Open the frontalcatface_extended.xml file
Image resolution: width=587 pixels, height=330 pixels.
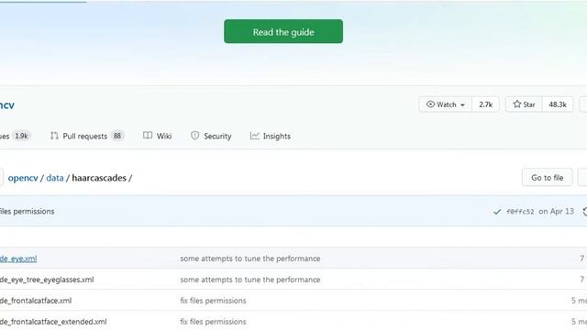53,322
